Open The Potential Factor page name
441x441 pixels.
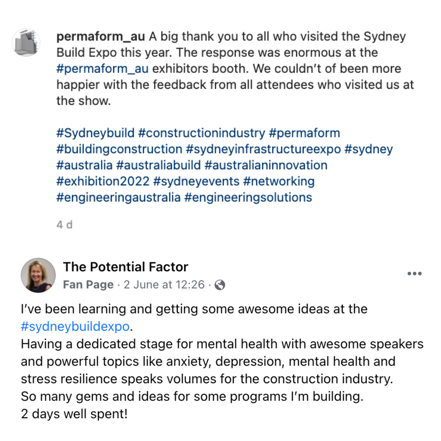pyautogui.click(x=125, y=267)
